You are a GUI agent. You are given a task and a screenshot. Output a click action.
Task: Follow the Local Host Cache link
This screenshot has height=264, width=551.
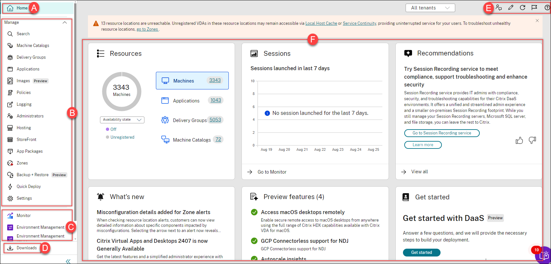321,23
